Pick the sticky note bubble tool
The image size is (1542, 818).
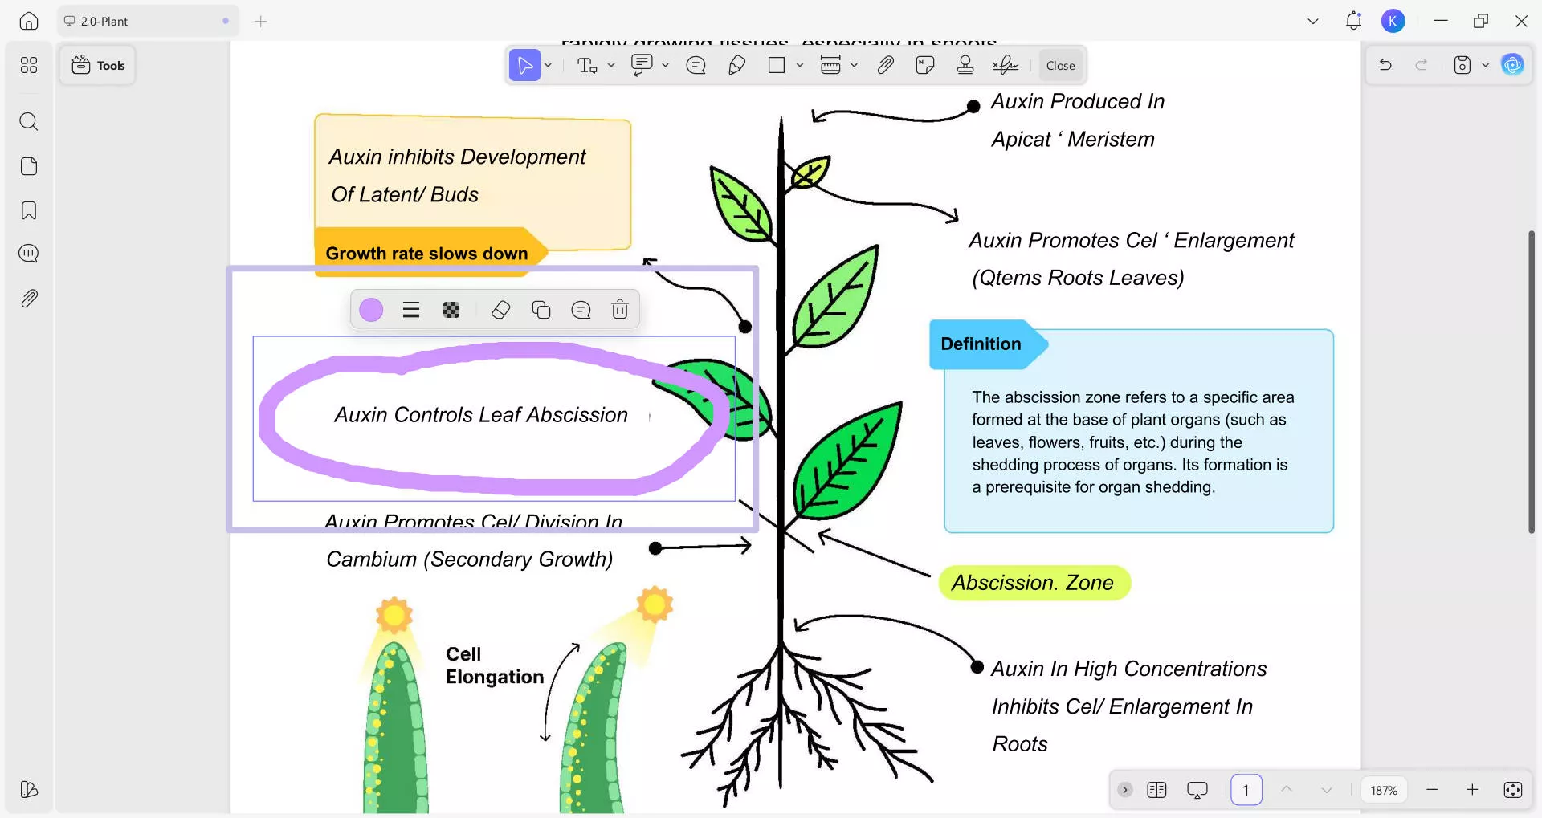click(x=696, y=65)
